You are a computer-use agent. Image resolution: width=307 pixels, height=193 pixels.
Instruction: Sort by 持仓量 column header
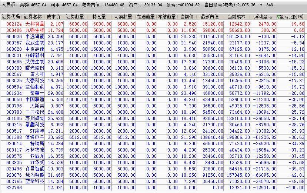click(99, 17)
